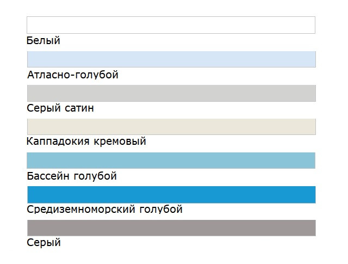This screenshot has height=264, width=348.
Task: Click the "Серый сатин" text label
Action: pos(60,108)
